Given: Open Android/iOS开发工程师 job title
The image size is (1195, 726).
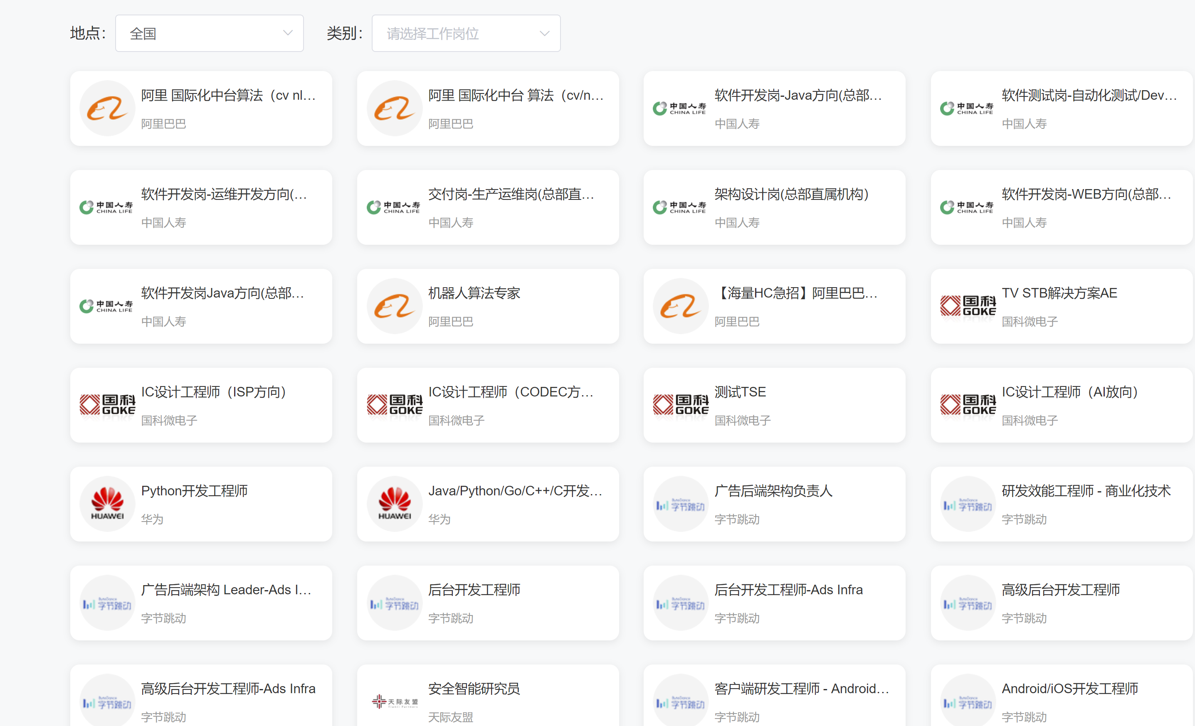Looking at the screenshot, I should [x=1069, y=689].
